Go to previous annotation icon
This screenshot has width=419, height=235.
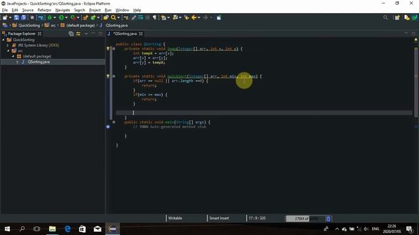click(175, 18)
